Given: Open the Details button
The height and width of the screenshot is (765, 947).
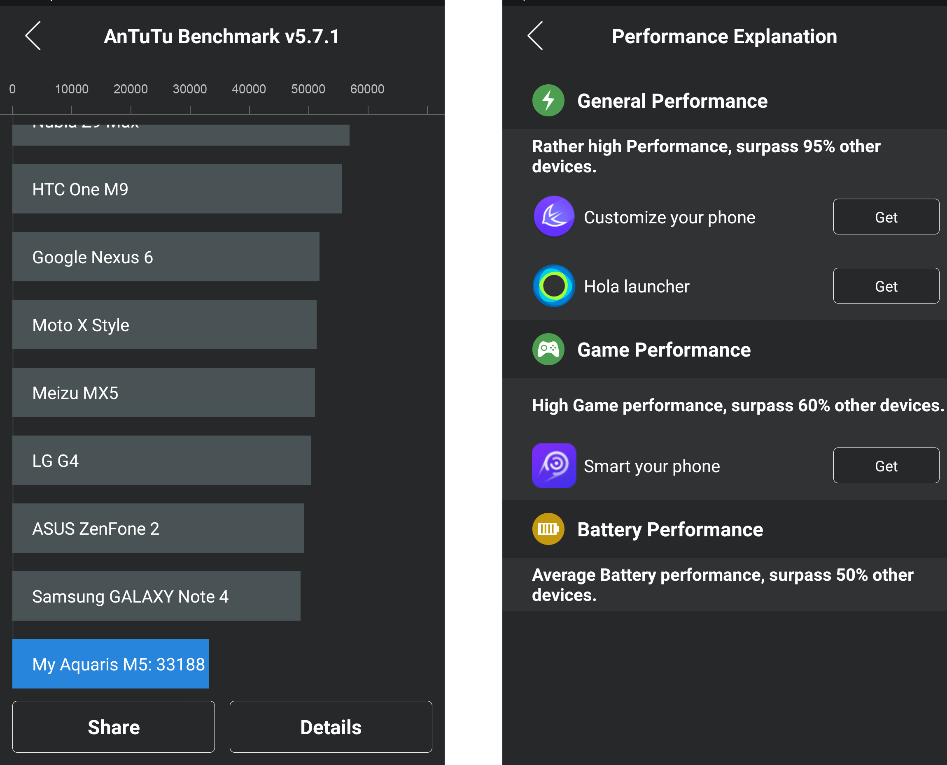Looking at the screenshot, I should [x=330, y=727].
